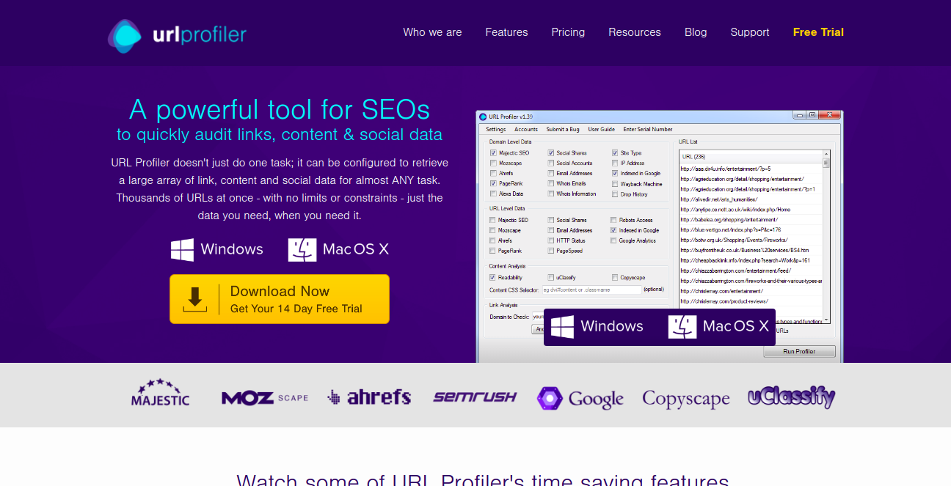This screenshot has width=951, height=486.
Task: Click Free Trial in navigation
Action: pyautogui.click(x=818, y=32)
